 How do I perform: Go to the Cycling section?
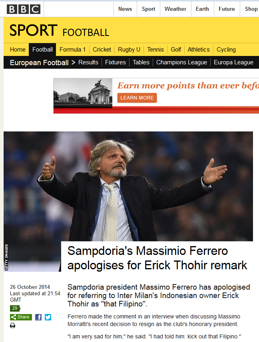(226, 50)
